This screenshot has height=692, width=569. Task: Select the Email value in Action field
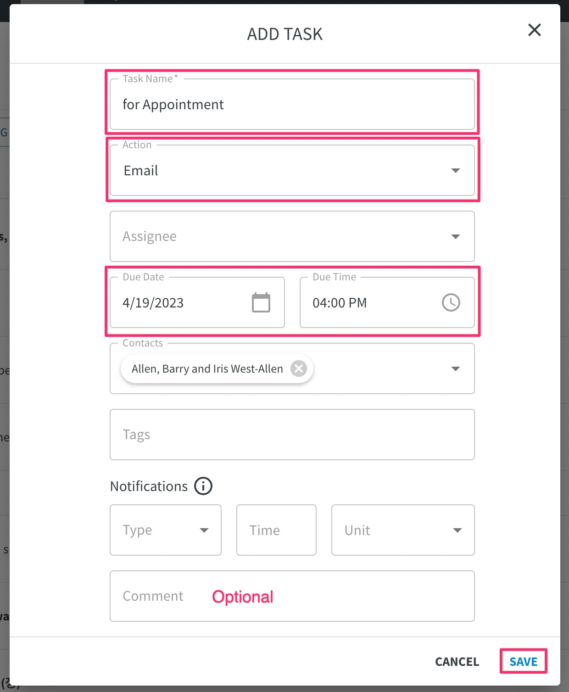click(x=141, y=171)
